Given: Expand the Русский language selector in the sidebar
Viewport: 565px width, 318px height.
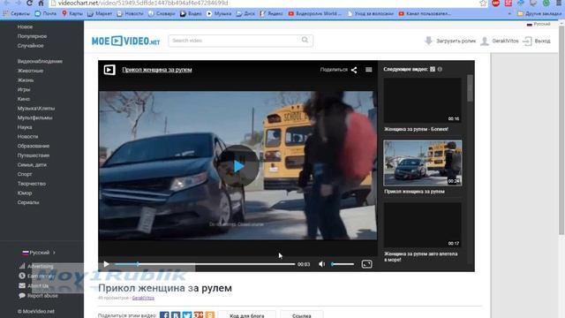Looking at the screenshot, I should tap(39, 253).
